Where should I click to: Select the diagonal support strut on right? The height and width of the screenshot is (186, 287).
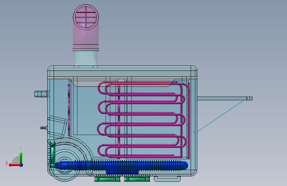pos(220,116)
